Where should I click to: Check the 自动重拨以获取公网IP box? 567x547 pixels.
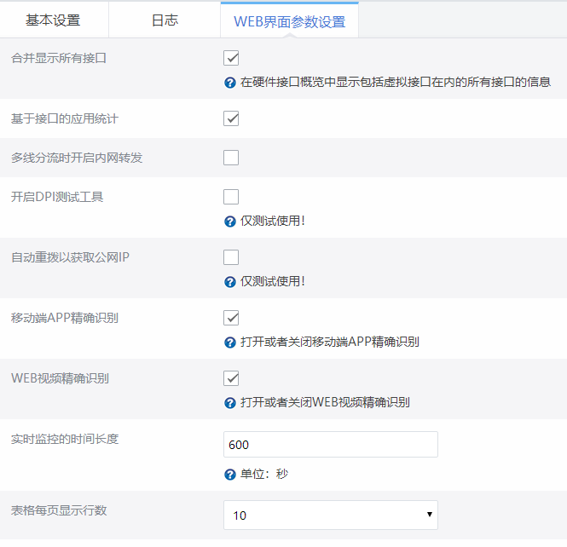click(231, 257)
